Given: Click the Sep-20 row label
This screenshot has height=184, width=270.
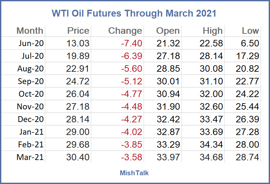Looking at the screenshot, I should (x=31, y=81).
